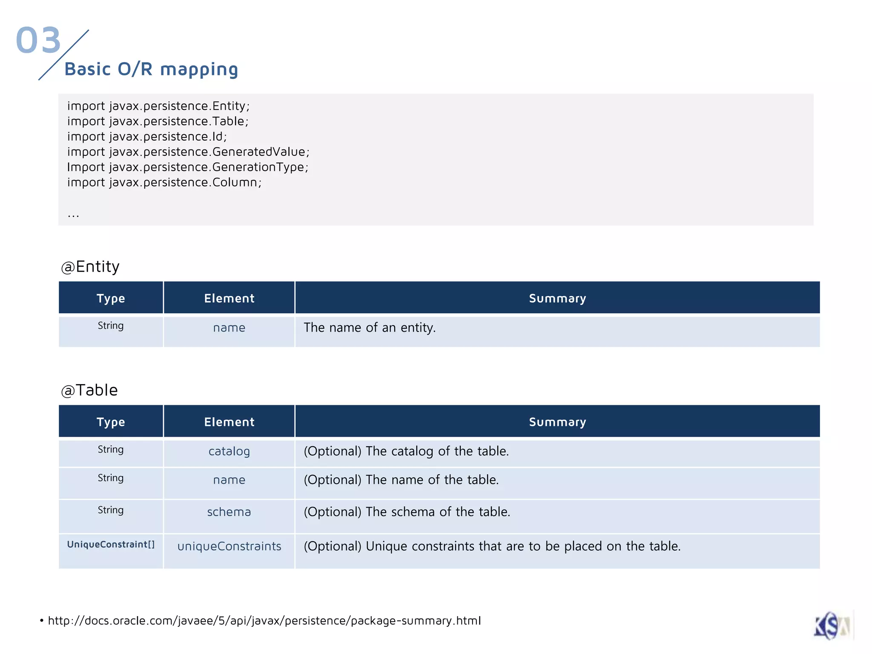Screen dimensions: 872x654
Task: Click the 'Element' header in the @Table table
Action: tap(229, 422)
